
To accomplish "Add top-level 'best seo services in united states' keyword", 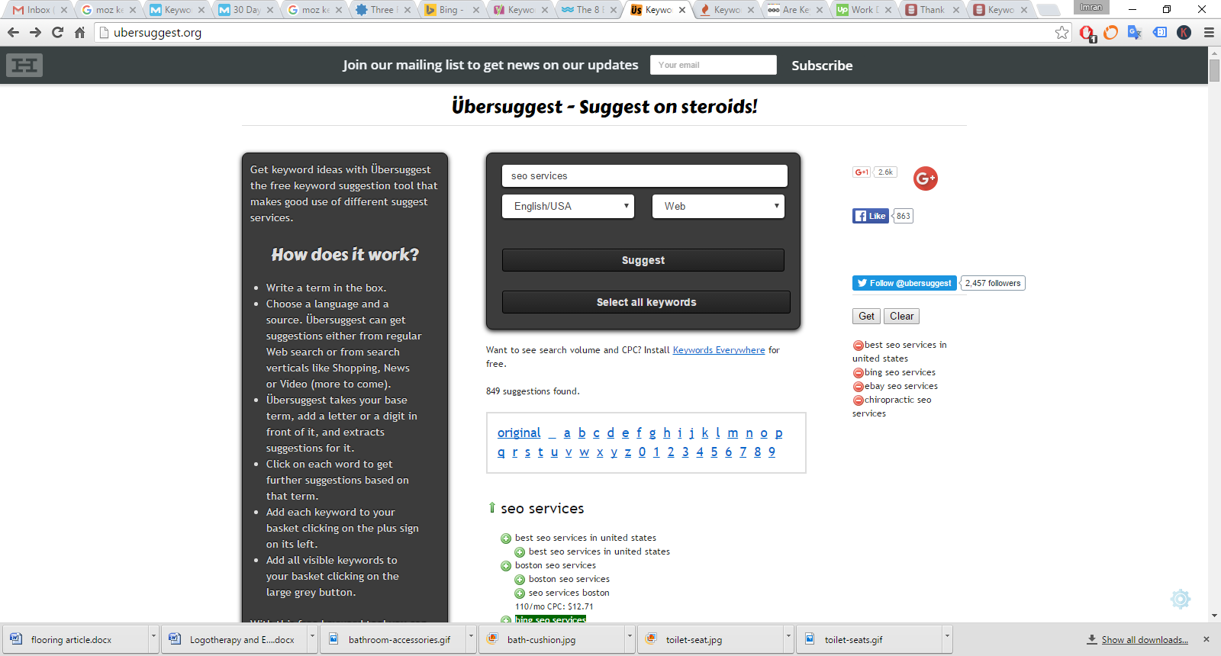I will click(506, 539).
